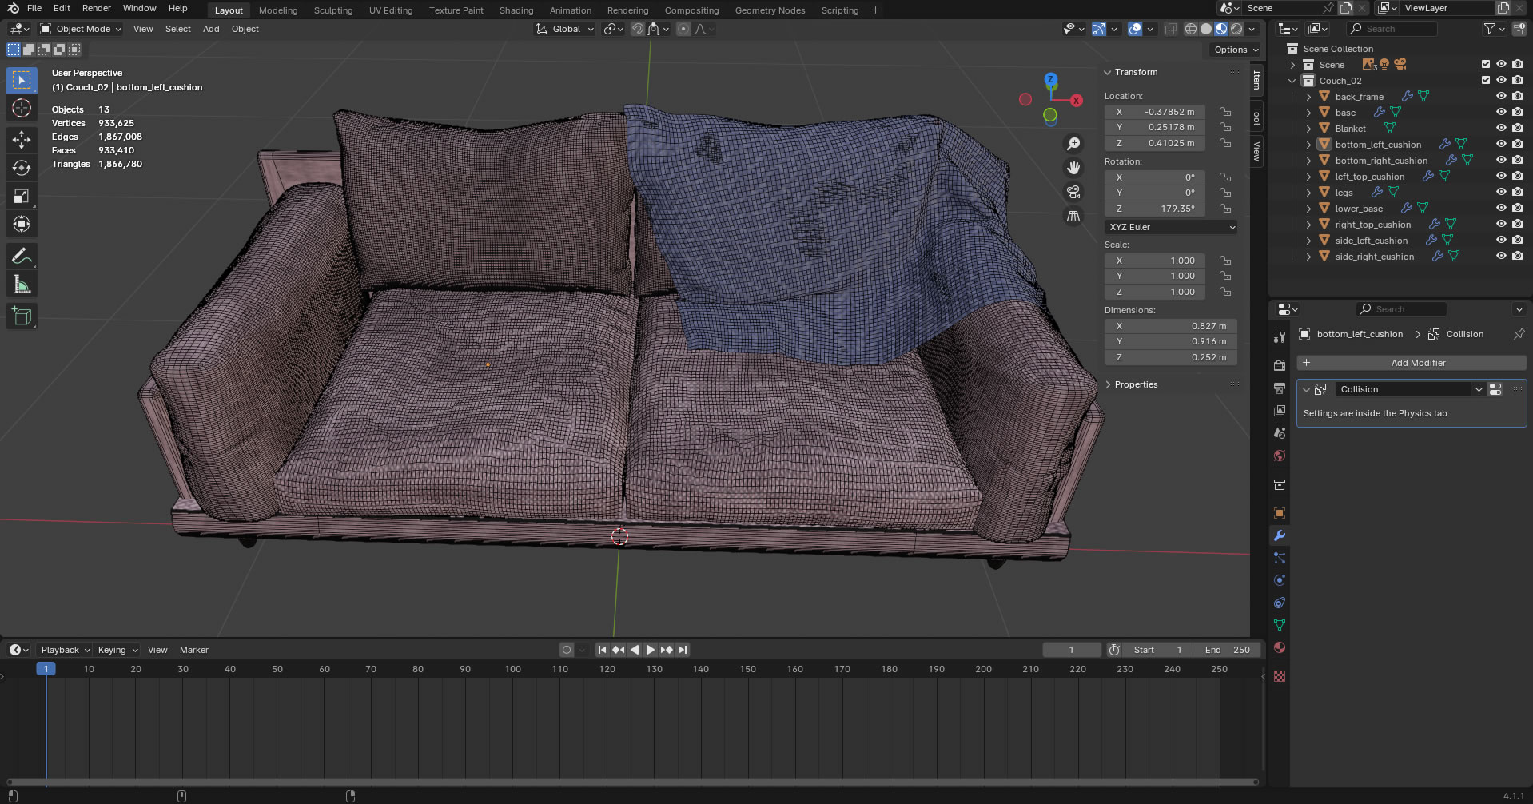Screen dimensions: 1533x804
Task: Choose the Add Cube tool
Action: tap(22, 316)
